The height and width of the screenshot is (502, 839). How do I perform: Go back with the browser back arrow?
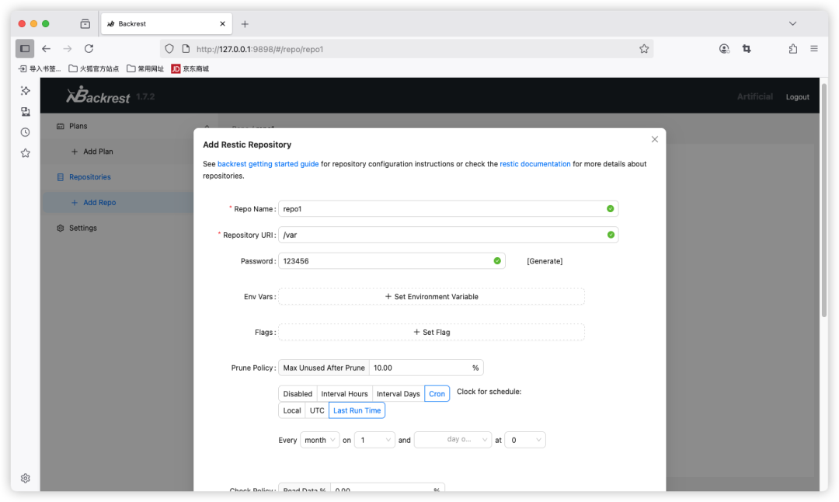47,49
